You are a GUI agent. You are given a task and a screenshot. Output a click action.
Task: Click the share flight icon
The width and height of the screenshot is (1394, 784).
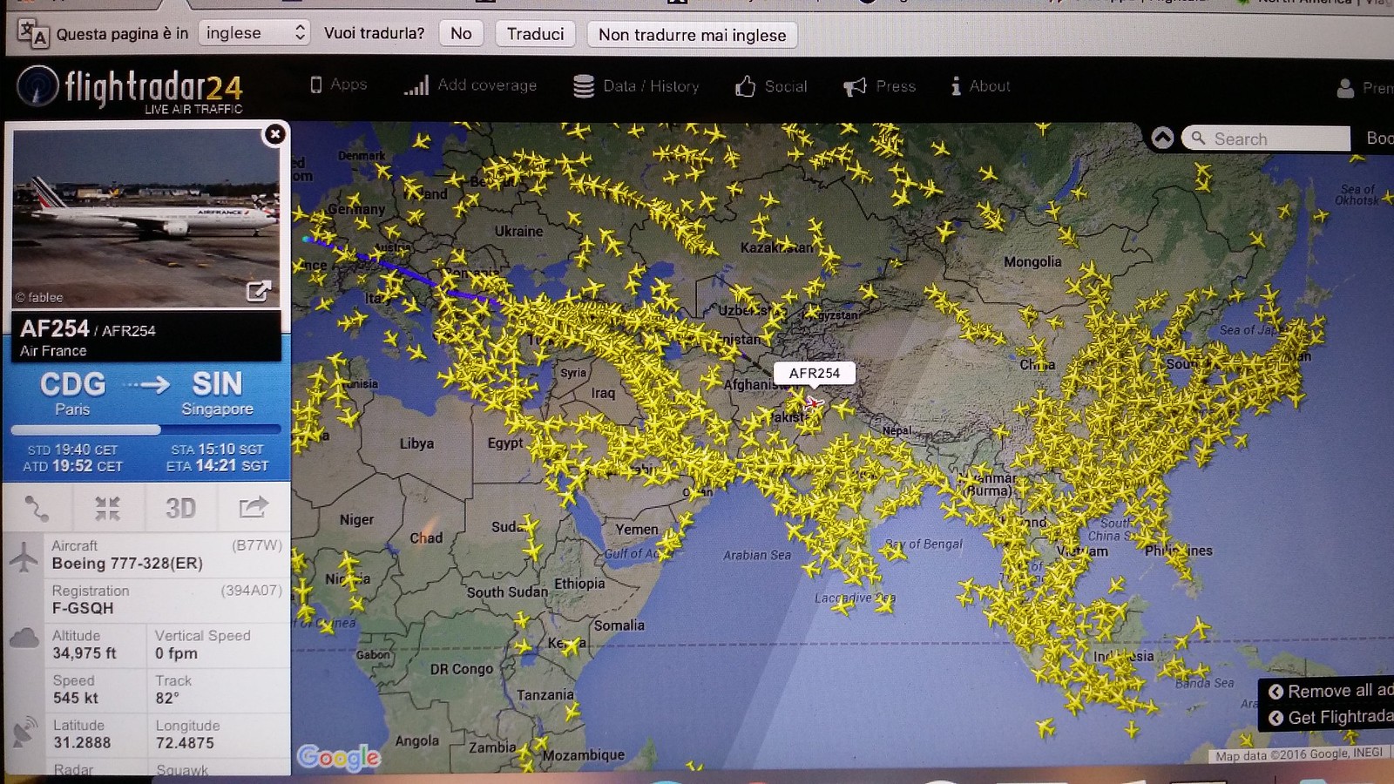[x=254, y=507]
